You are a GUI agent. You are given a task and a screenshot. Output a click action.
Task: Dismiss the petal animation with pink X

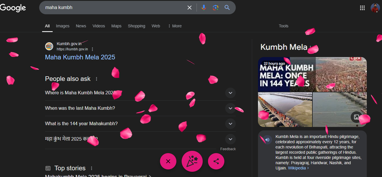click(x=168, y=161)
